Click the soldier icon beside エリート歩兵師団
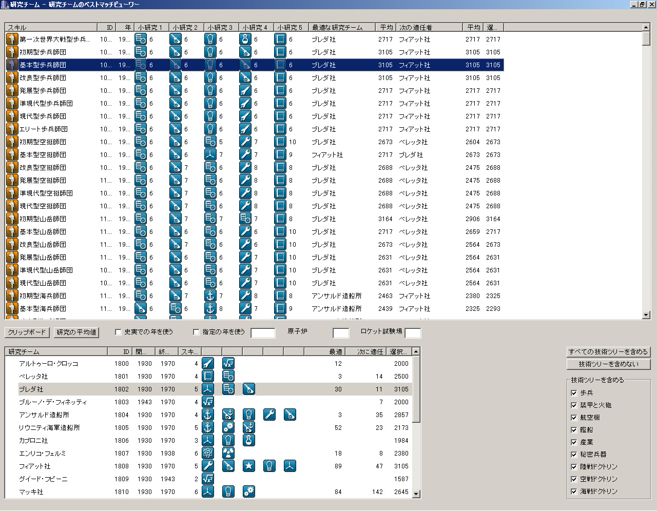The height and width of the screenshot is (512, 657). click(12, 129)
